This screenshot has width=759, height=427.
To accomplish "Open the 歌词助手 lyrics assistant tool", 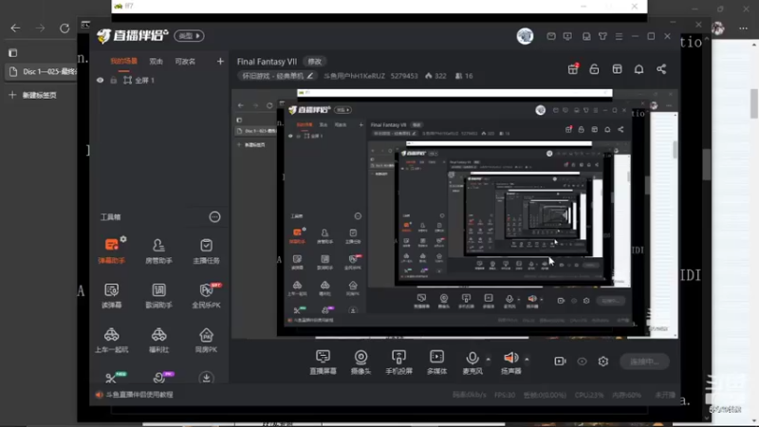I will (x=158, y=295).
